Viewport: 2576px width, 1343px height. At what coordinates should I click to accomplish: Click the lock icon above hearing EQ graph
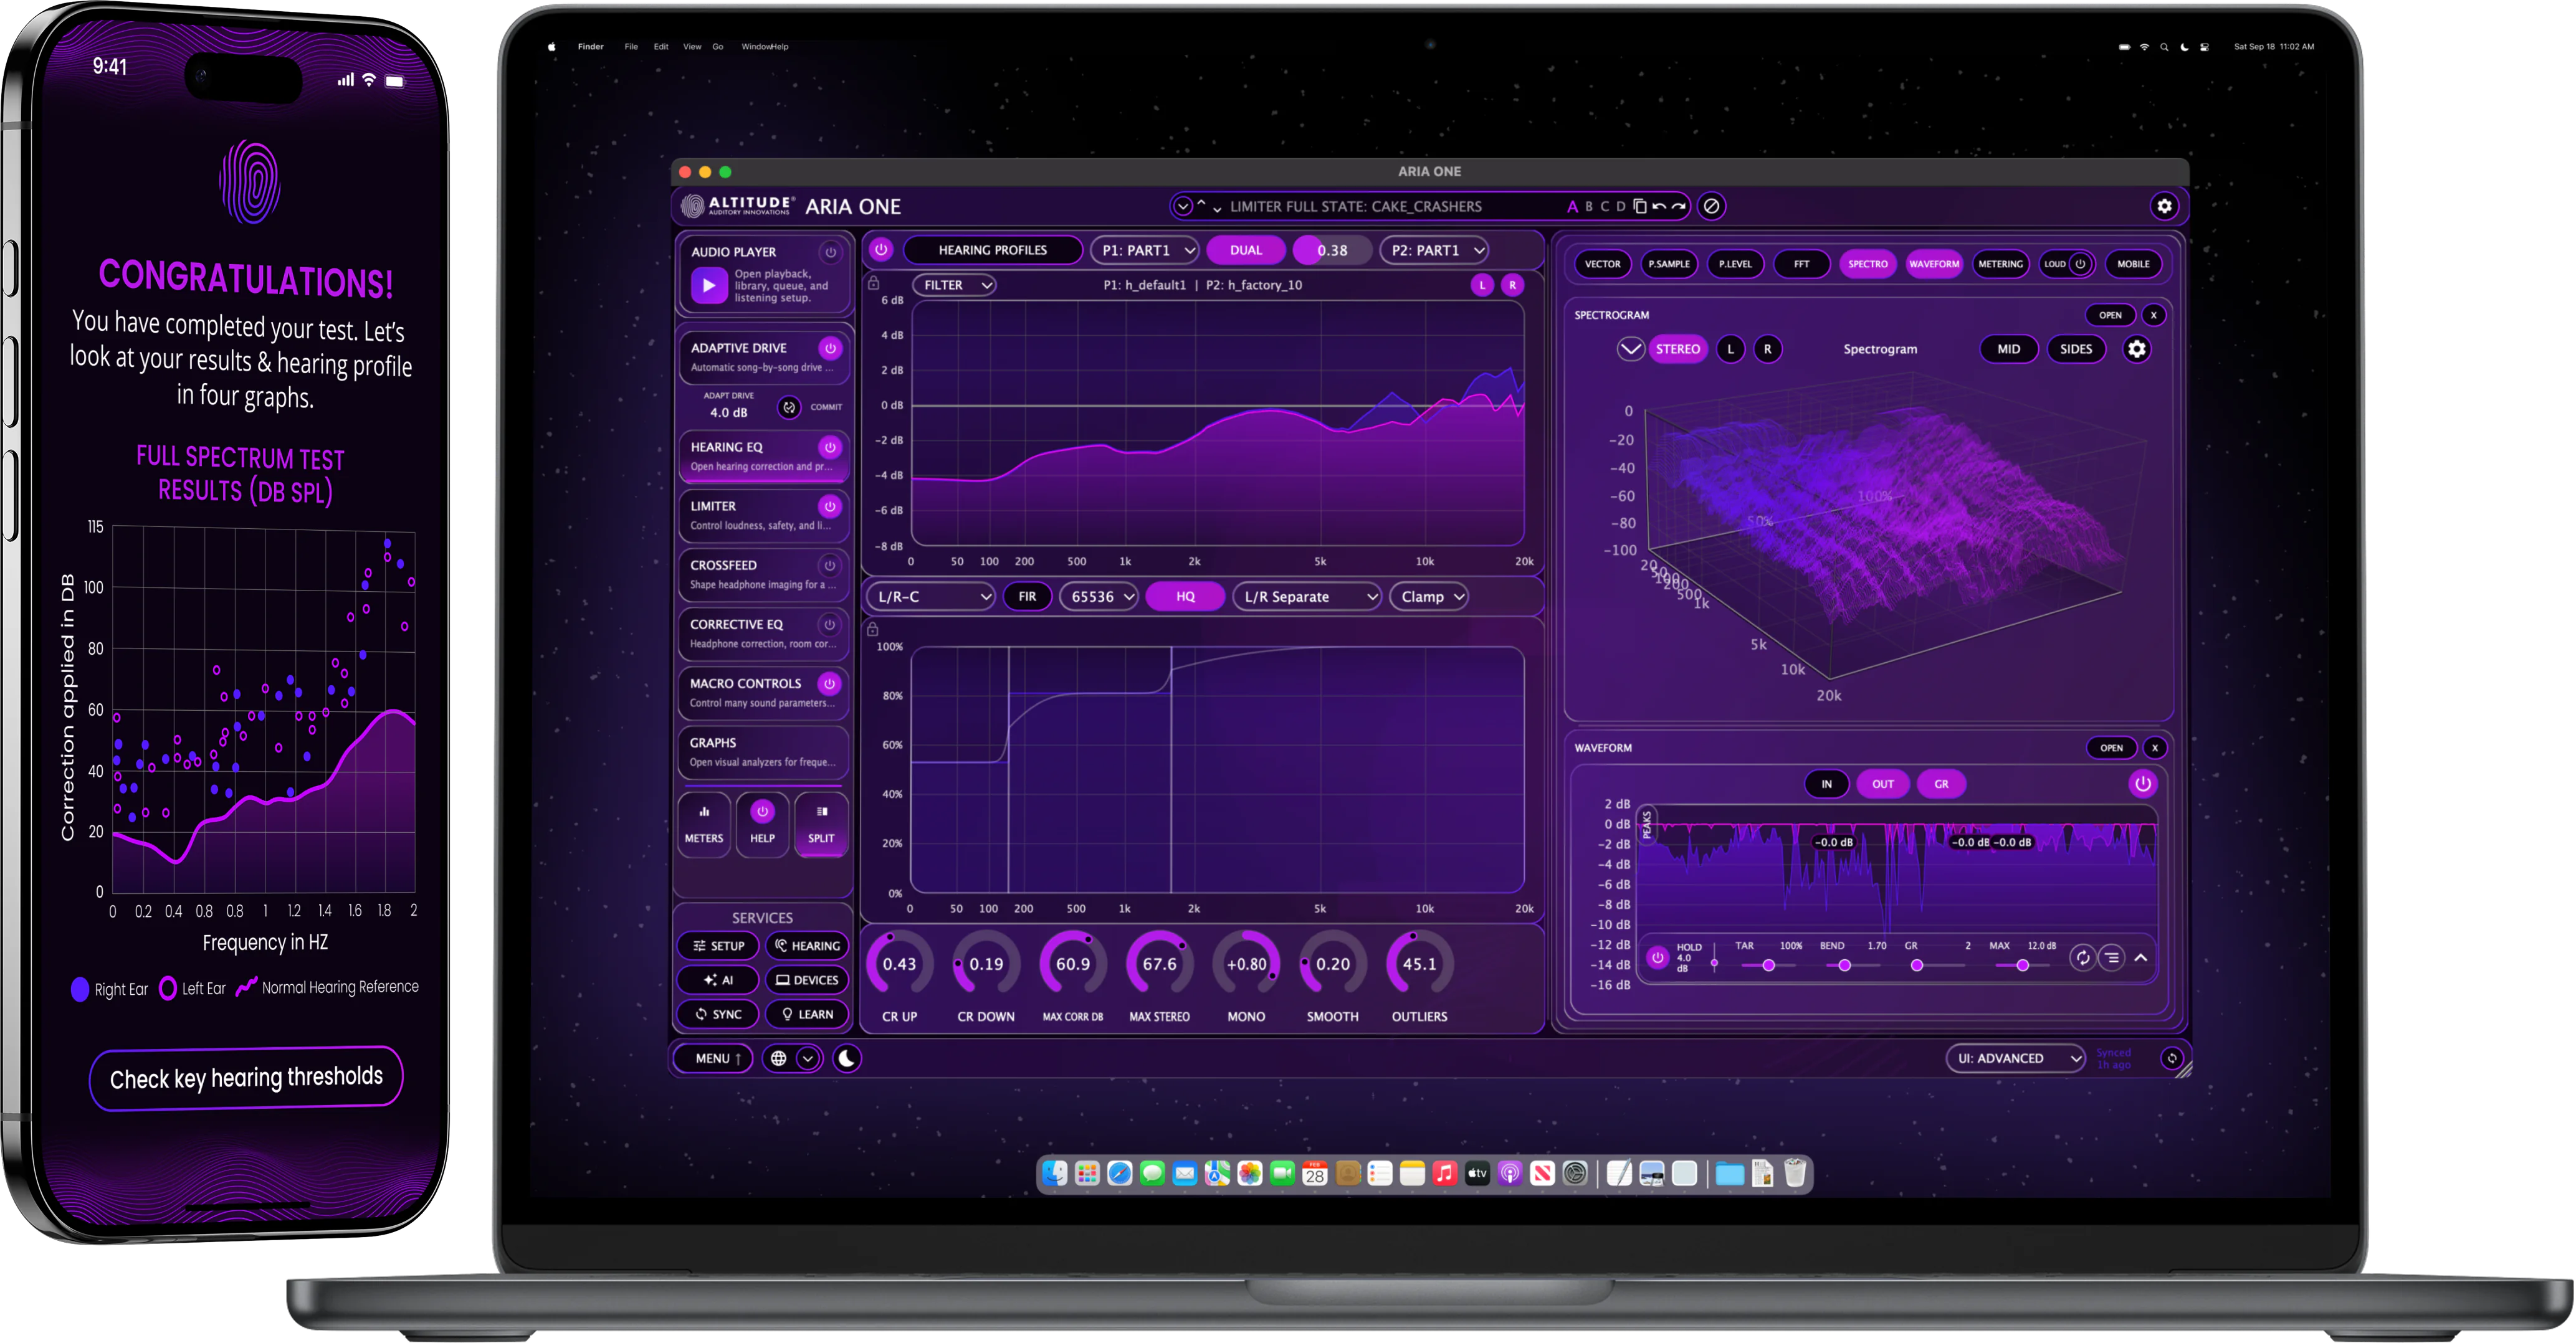tap(873, 284)
